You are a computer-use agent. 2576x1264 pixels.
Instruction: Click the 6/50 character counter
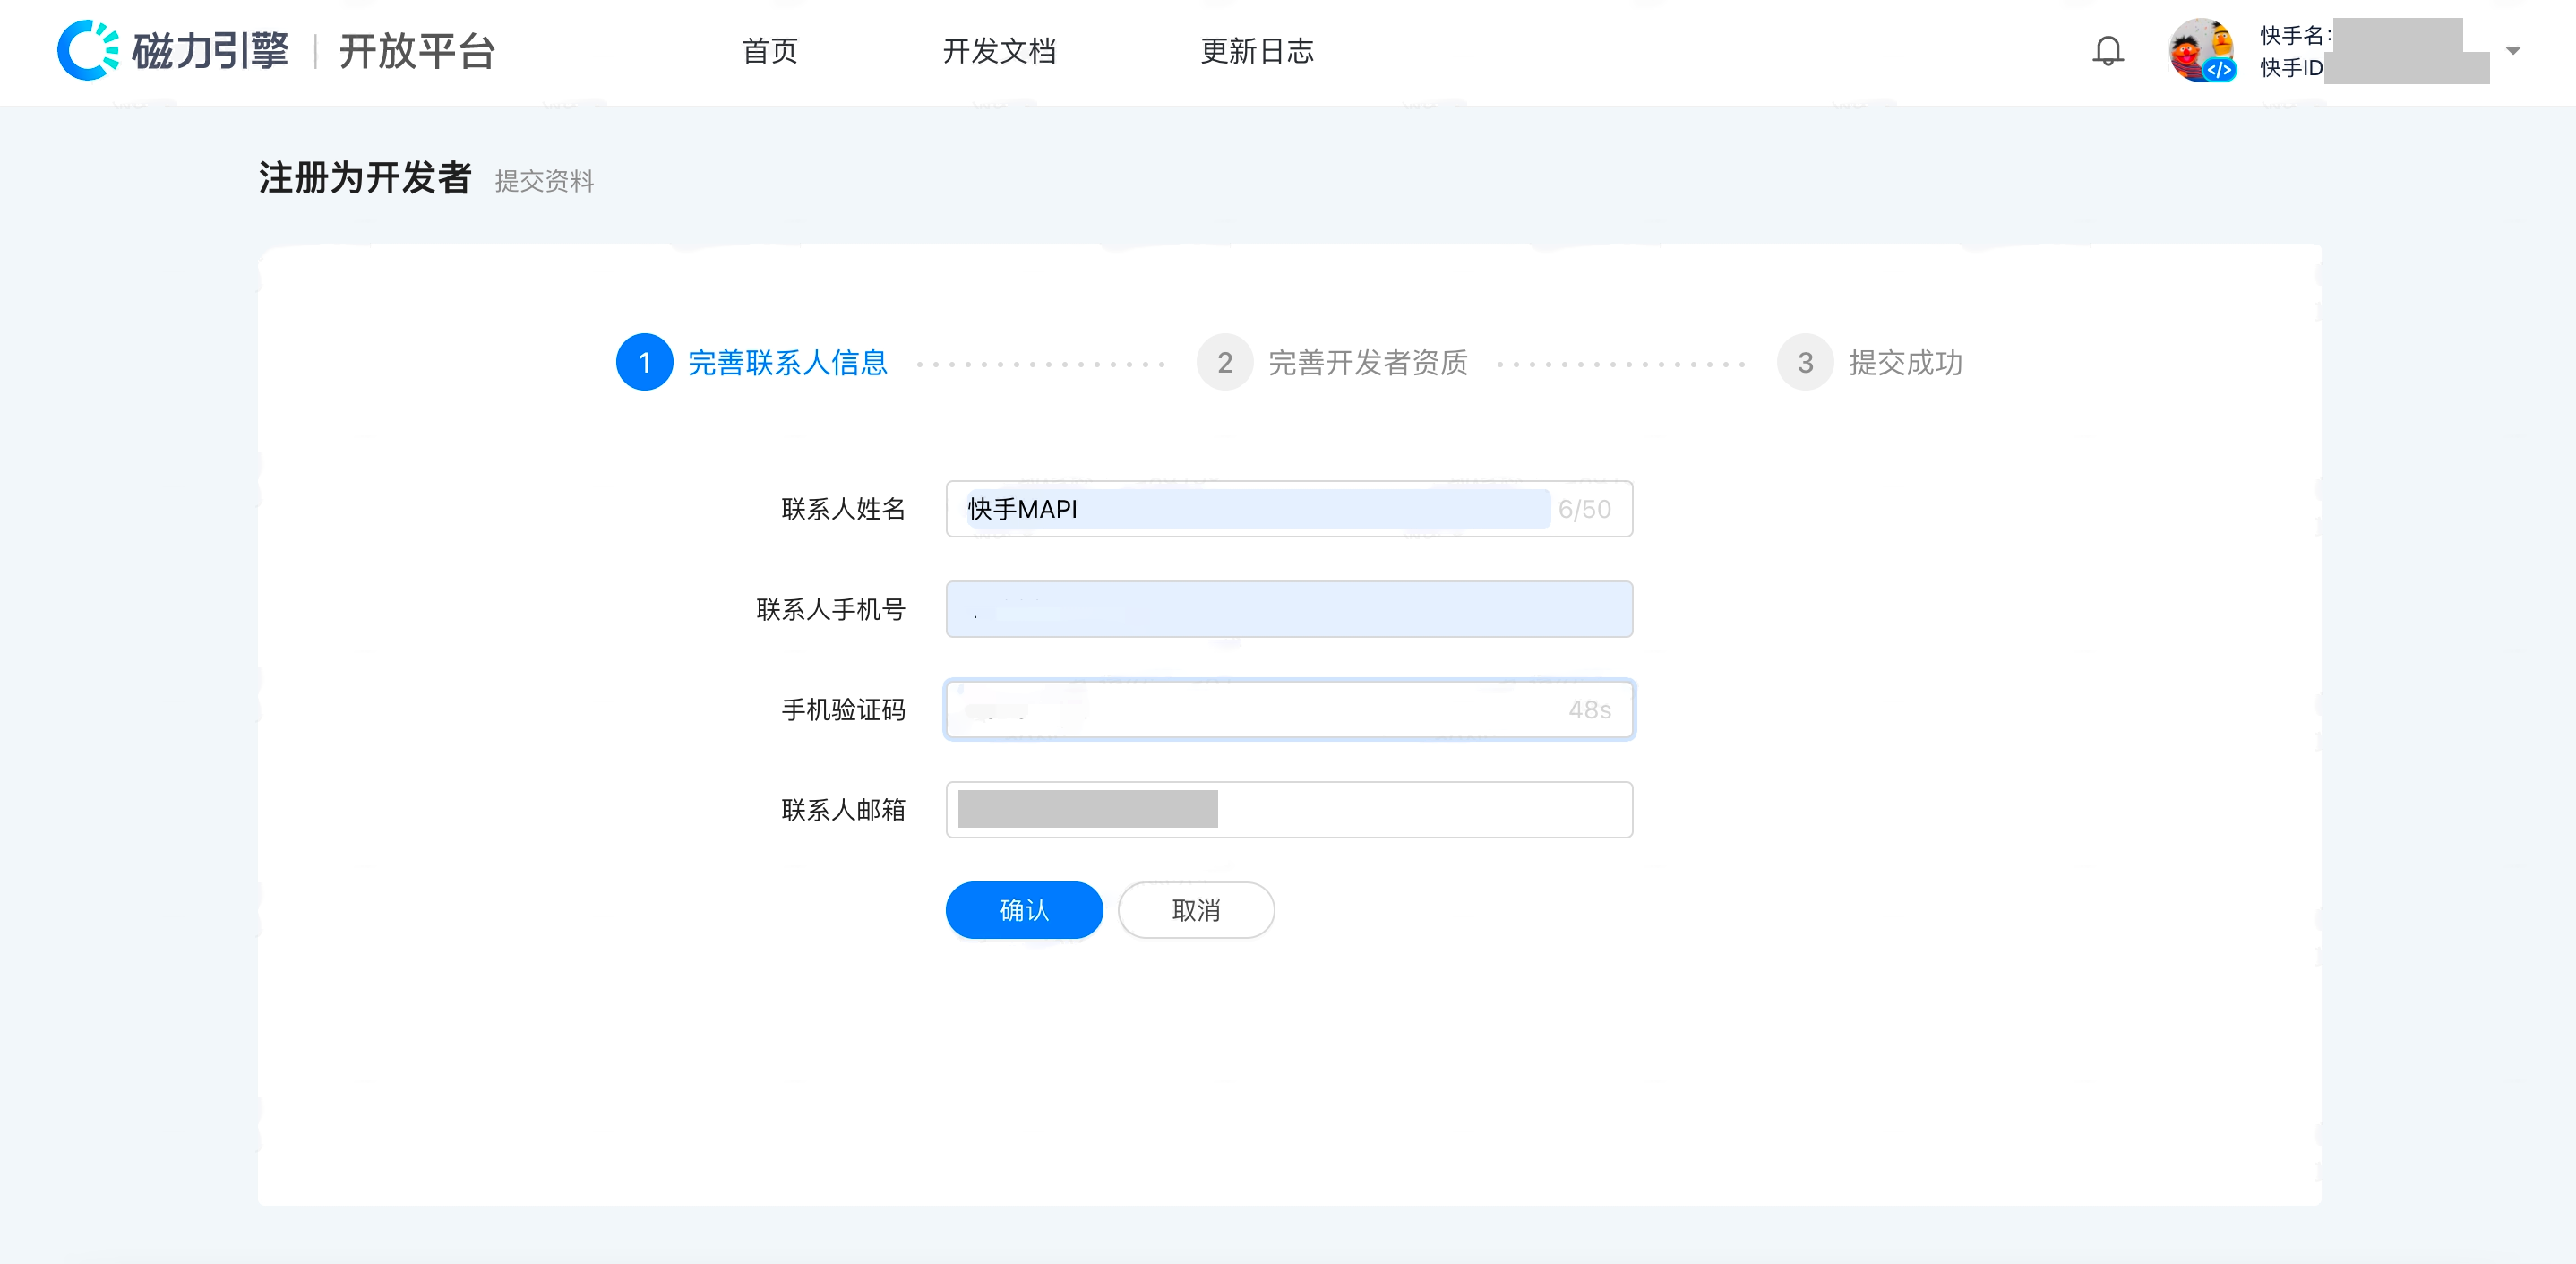1584,509
